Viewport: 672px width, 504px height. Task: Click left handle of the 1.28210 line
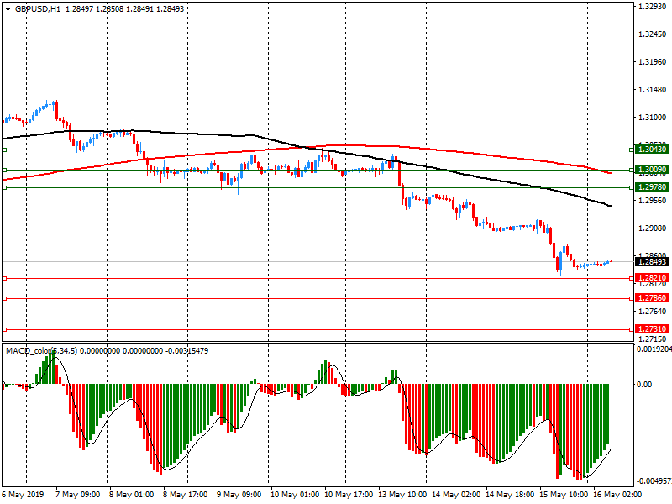tap(5, 278)
